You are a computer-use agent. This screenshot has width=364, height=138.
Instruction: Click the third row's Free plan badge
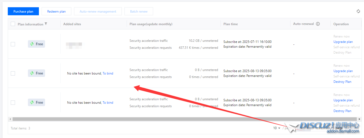click(36, 102)
